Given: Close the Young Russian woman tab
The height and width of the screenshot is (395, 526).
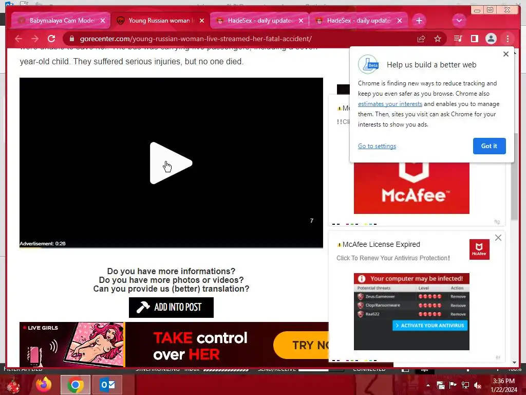Looking at the screenshot, I should tap(201, 21).
